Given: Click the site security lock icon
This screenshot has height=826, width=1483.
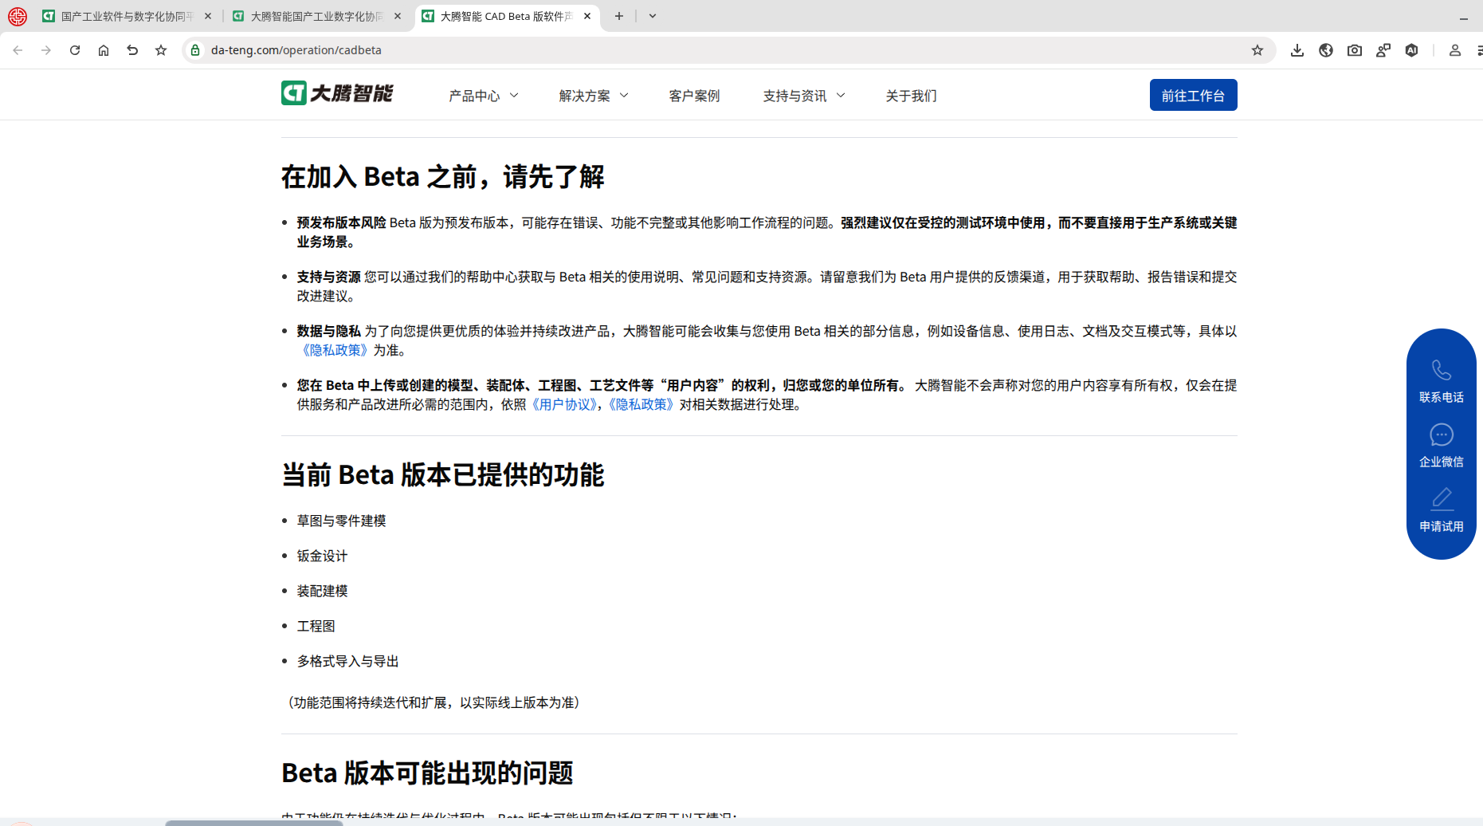Looking at the screenshot, I should [x=195, y=50].
